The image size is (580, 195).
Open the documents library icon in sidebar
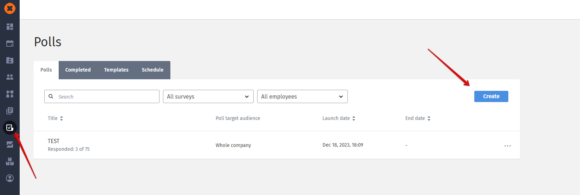10,111
